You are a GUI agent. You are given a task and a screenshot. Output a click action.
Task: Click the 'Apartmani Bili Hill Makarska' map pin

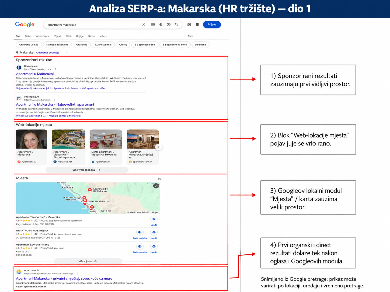tap(90, 190)
